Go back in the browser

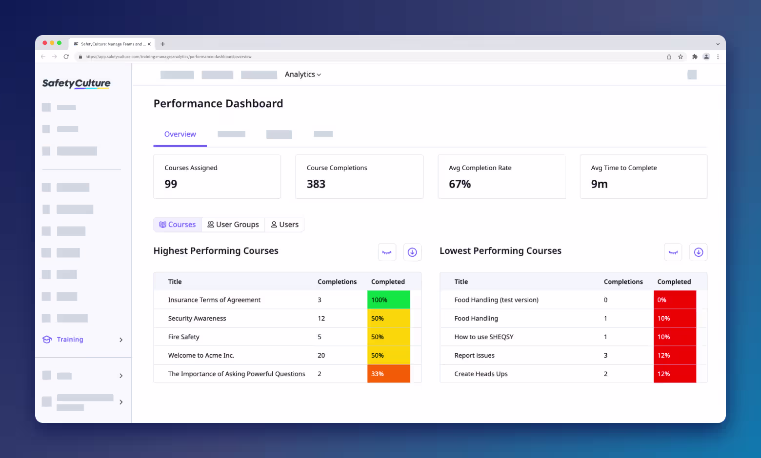pyautogui.click(x=43, y=57)
